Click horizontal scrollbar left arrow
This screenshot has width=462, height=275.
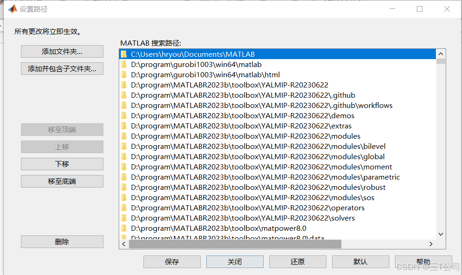point(124,244)
